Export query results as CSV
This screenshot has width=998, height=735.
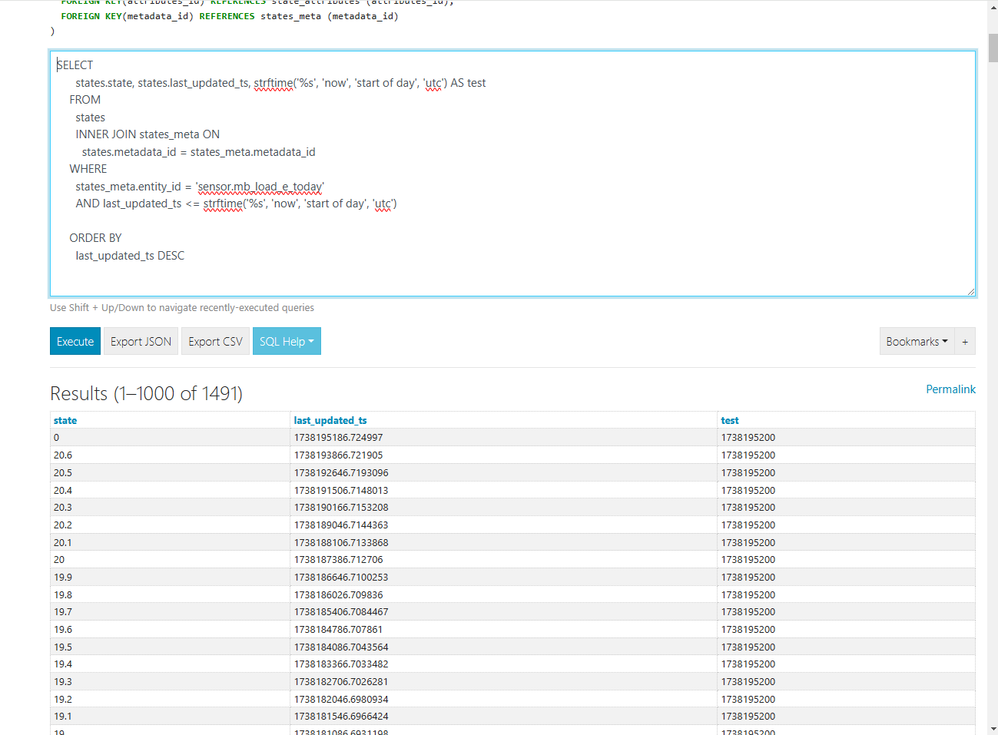215,341
